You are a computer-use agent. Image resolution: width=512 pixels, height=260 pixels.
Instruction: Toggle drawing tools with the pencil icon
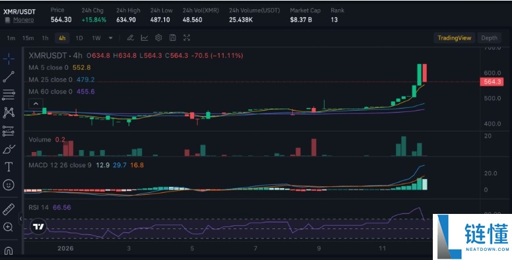[130, 38]
